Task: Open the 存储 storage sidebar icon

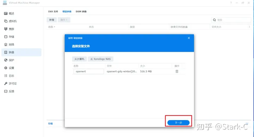Action: [6, 37]
